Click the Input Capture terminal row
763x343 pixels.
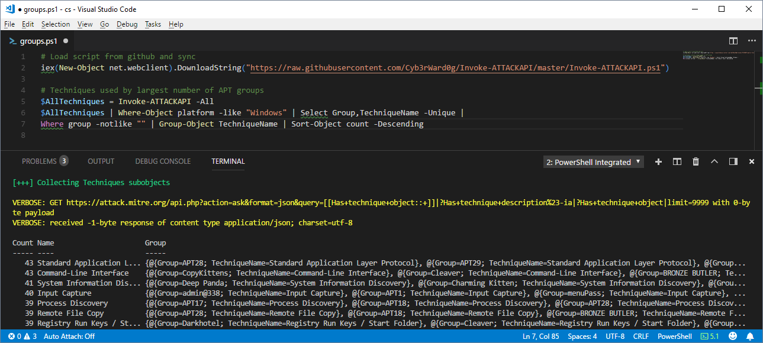(379, 293)
